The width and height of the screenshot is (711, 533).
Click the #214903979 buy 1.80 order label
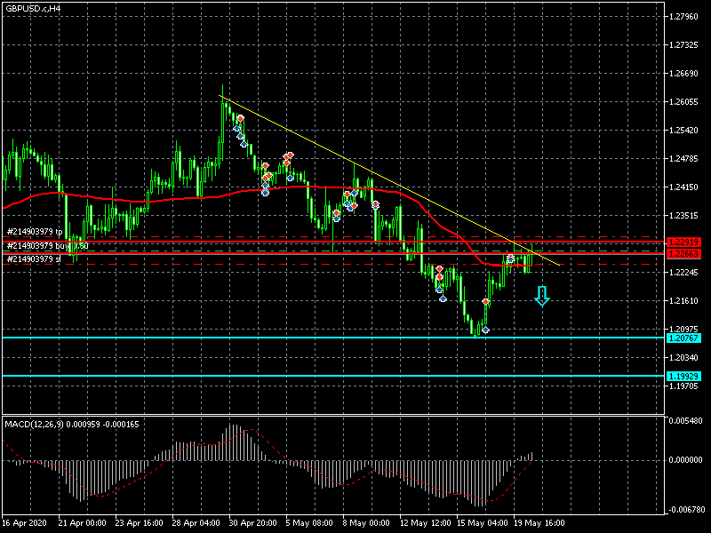[46, 245]
